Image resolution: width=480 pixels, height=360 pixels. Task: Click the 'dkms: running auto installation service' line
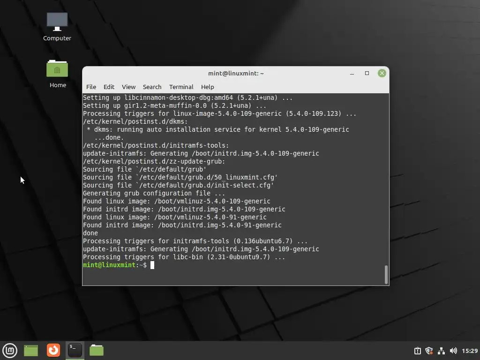click(217, 130)
